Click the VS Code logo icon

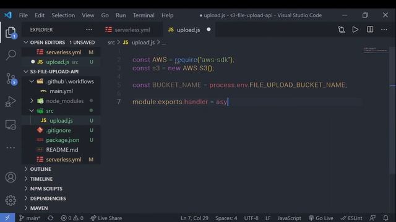click(8, 15)
